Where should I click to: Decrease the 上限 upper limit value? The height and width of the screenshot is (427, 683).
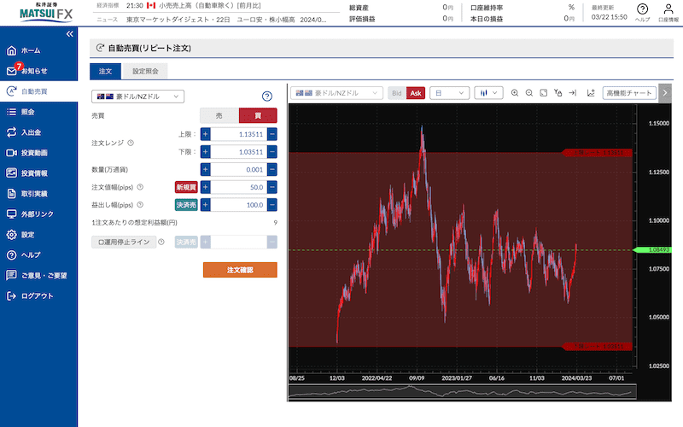pos(272,134)
